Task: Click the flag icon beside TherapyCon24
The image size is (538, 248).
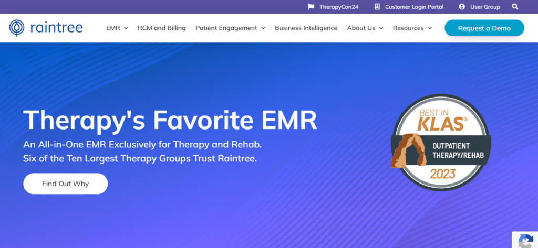Action: (311, 7)
